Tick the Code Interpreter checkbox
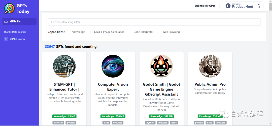 [x=131, y=32]
